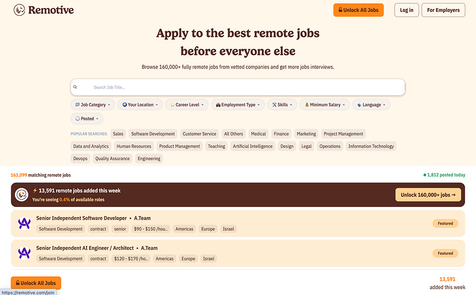The height and width of the screenshot is (295, 476).
Task: Click the A.Team logo for Software Developer job
Action: pyautogui.click(x=24, y=223)
